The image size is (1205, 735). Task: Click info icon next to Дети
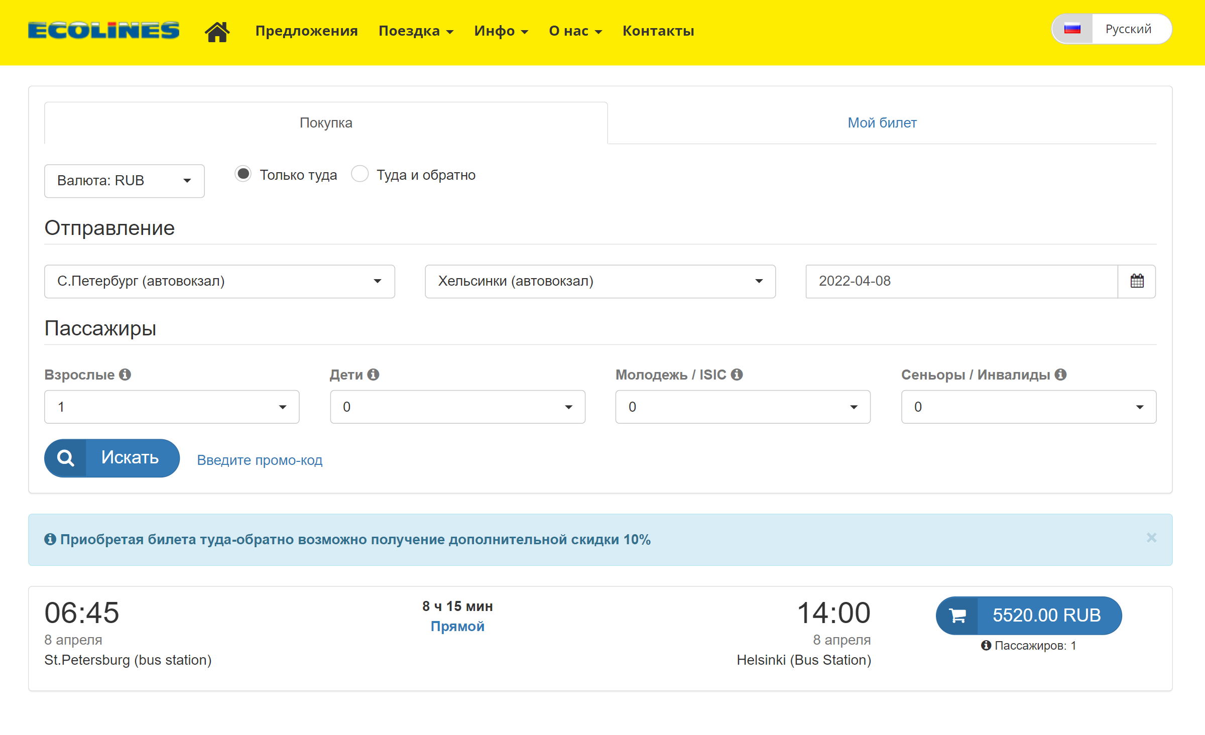(x=373, y=375)
